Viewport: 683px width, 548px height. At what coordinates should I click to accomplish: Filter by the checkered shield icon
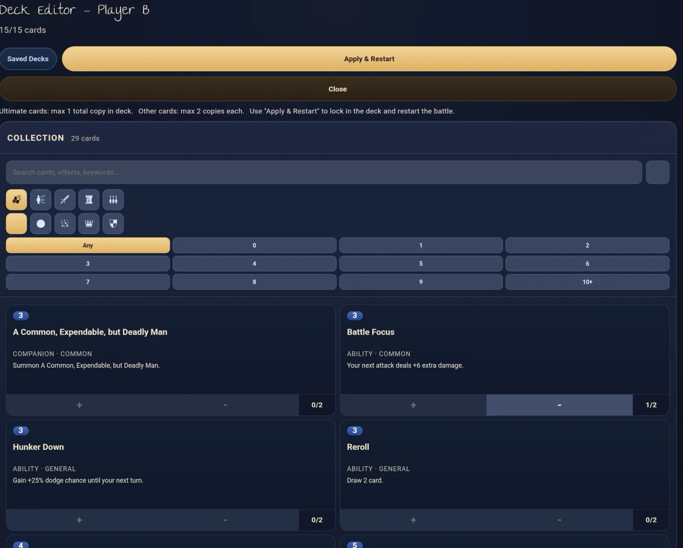click(x=113, y=223)
